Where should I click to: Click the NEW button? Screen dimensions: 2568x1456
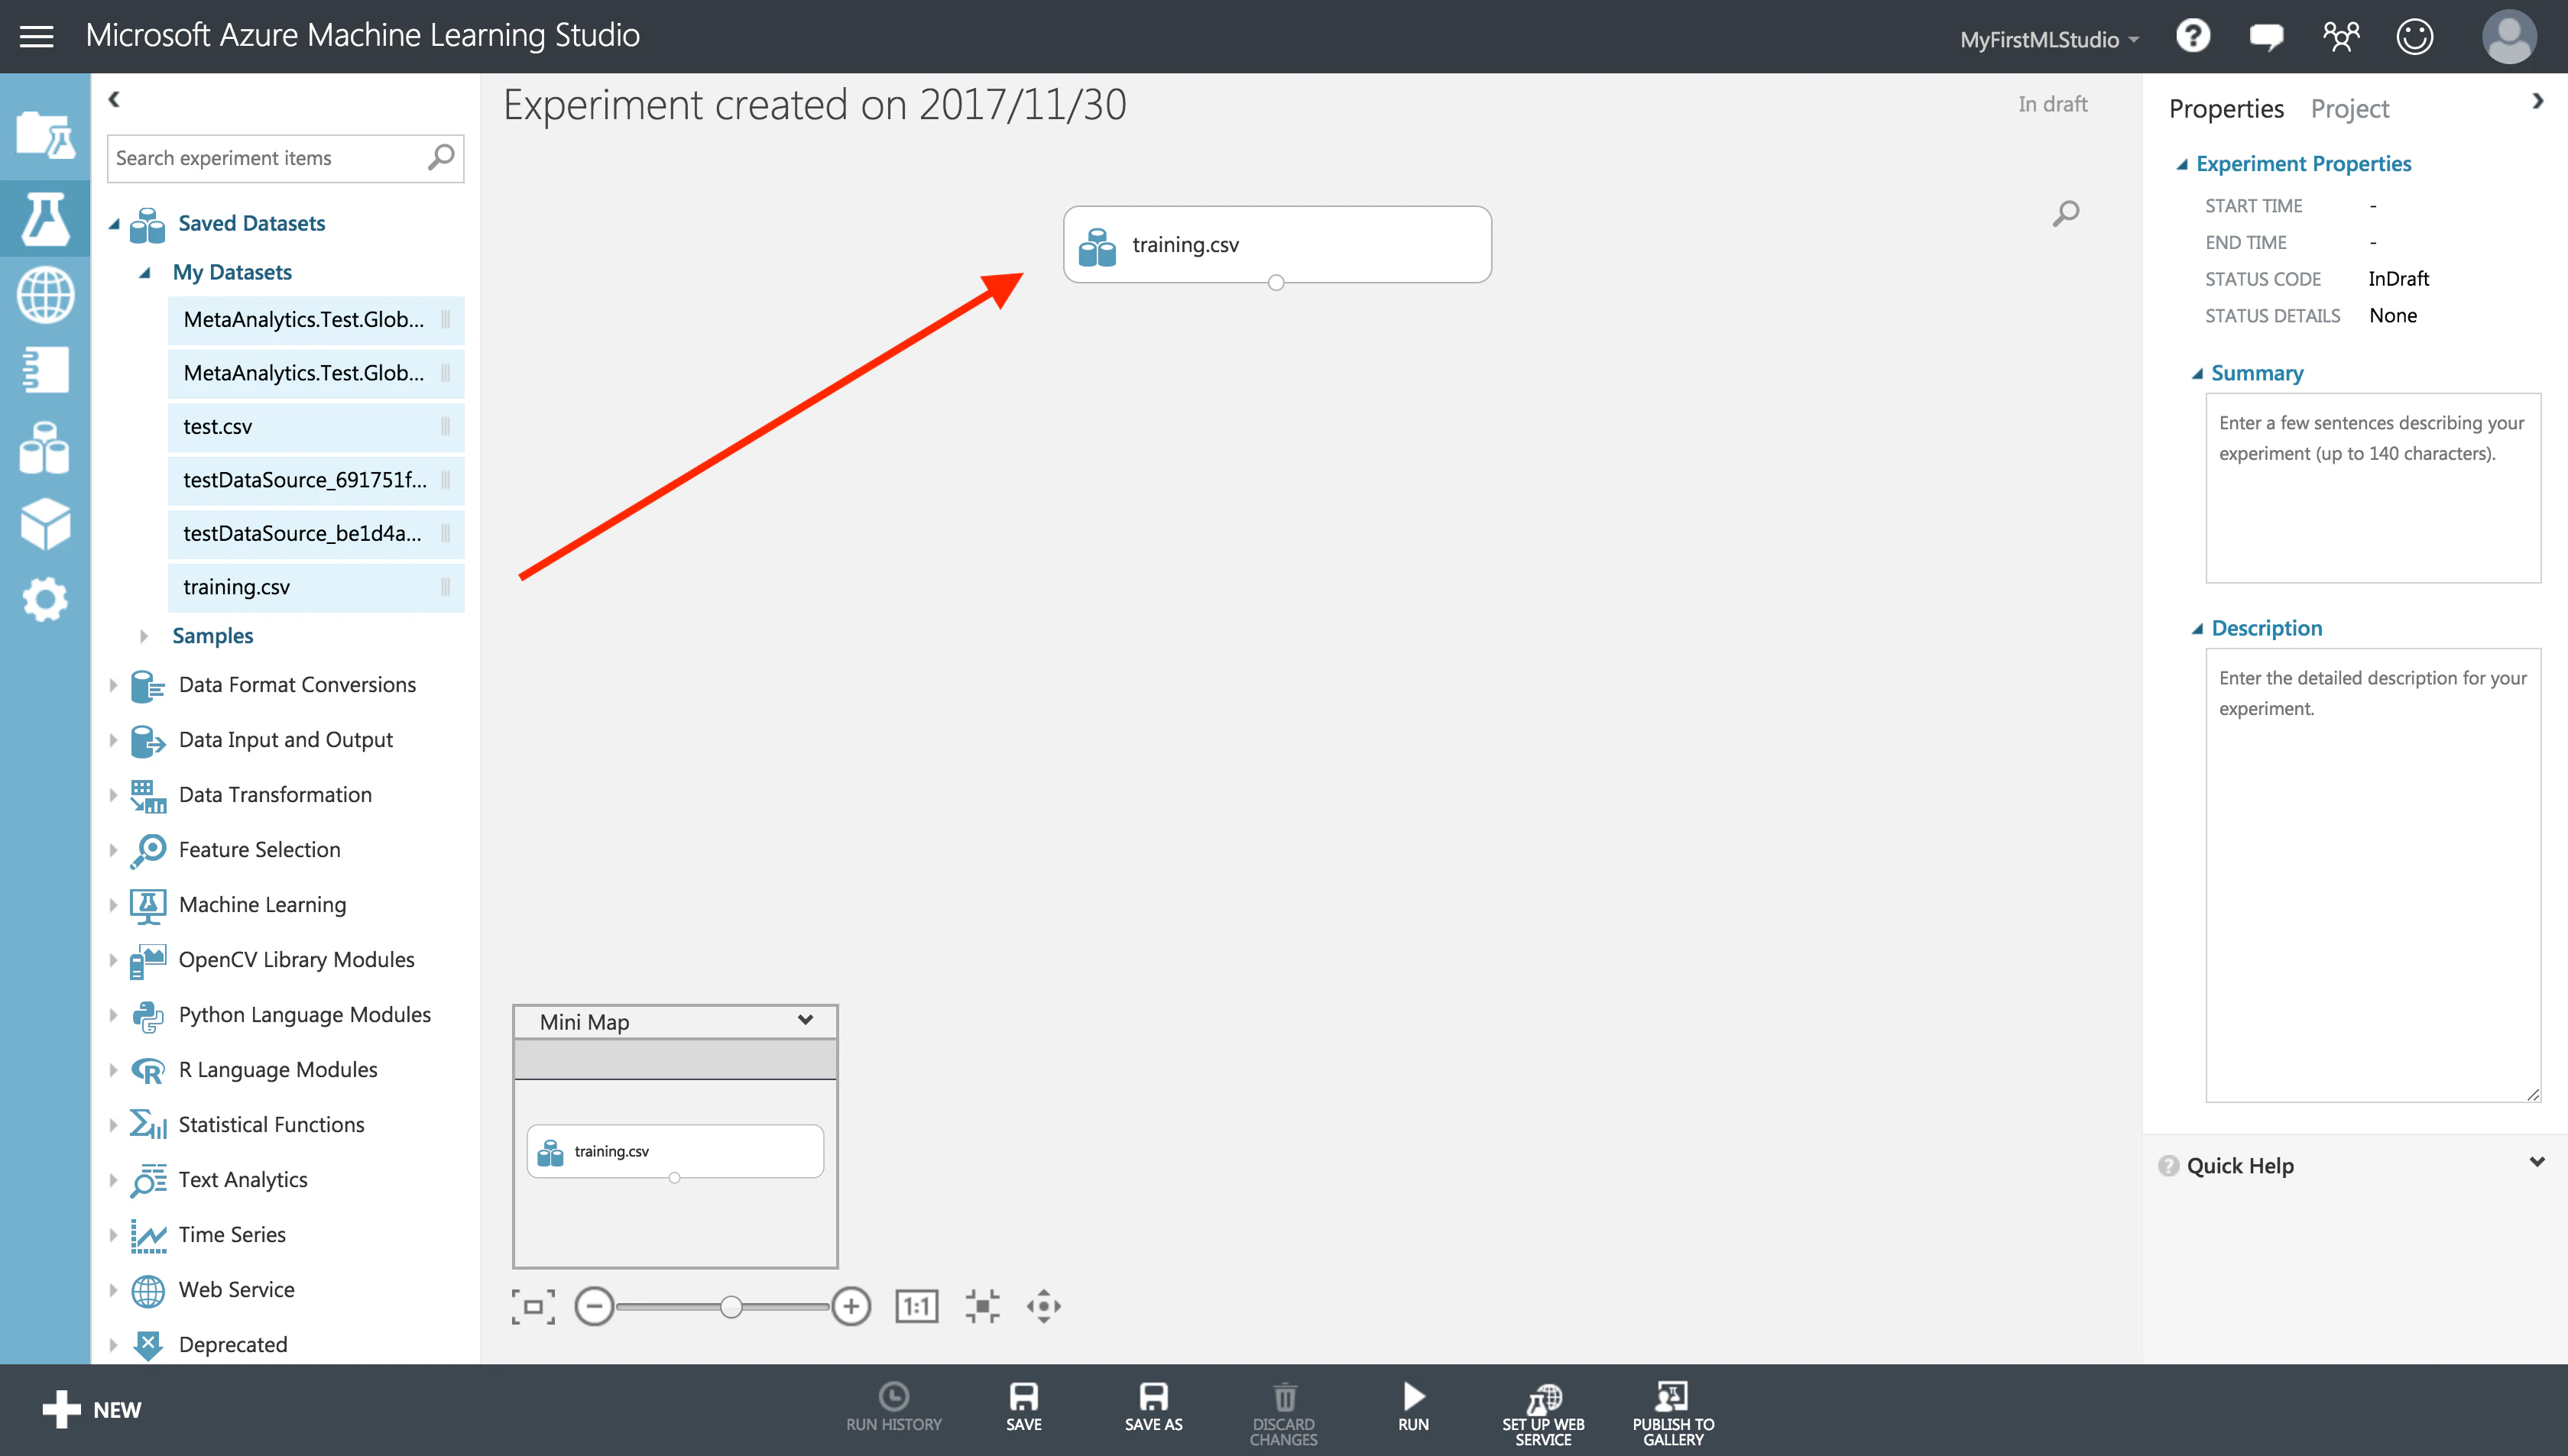[x=92, y=1410]
